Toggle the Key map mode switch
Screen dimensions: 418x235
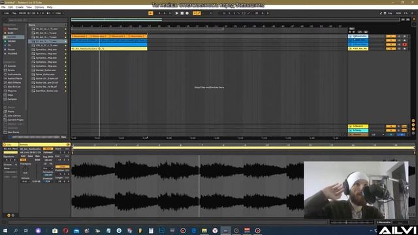pyautogui.click(x=390, y=13)
